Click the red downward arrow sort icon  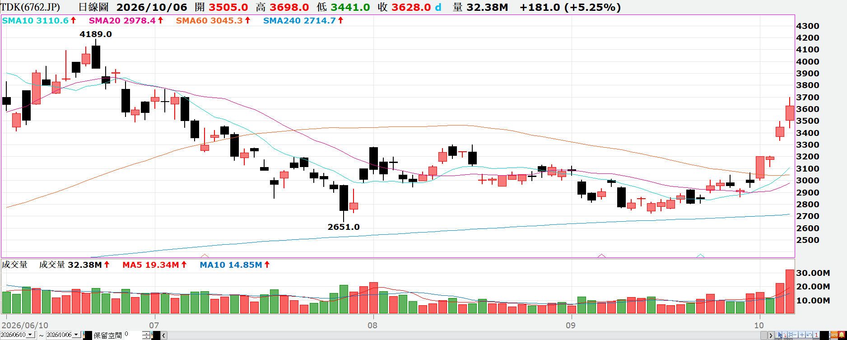785,335
